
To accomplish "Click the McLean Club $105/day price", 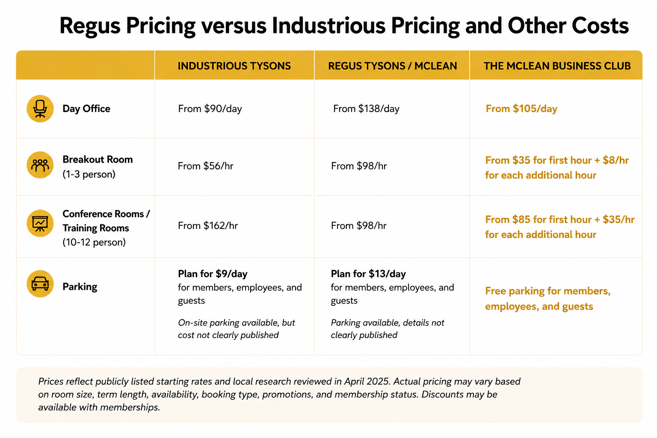I will (521, 109).
